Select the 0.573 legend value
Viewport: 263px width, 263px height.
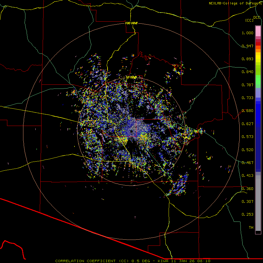point(248,137)
